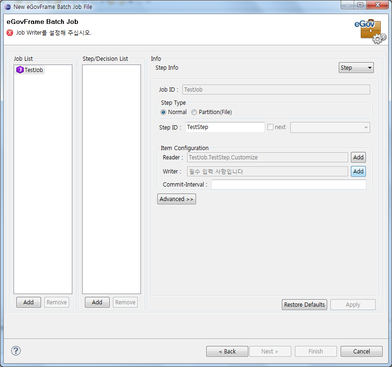
Task: Click the Back button
Action: point(227,351)
